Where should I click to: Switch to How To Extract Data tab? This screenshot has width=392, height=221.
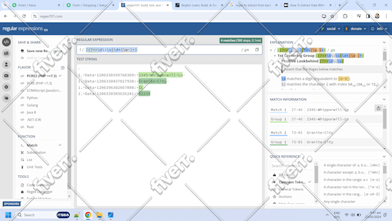tap(307, 5)
